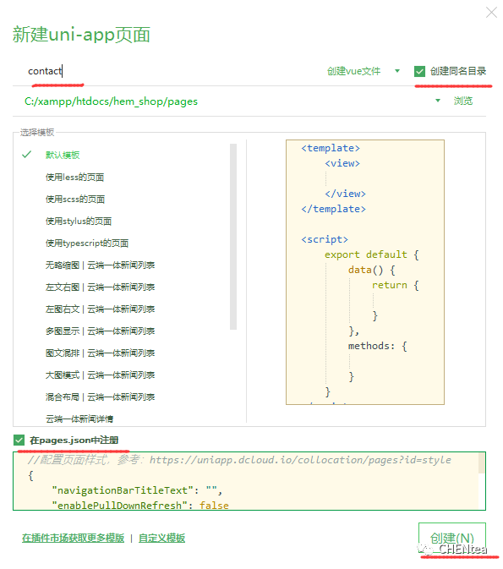Toggle 在pages.json中注册 checkbox
Image resolution: width=503 pixels, height=569 pixels.
tap(19, 440)
